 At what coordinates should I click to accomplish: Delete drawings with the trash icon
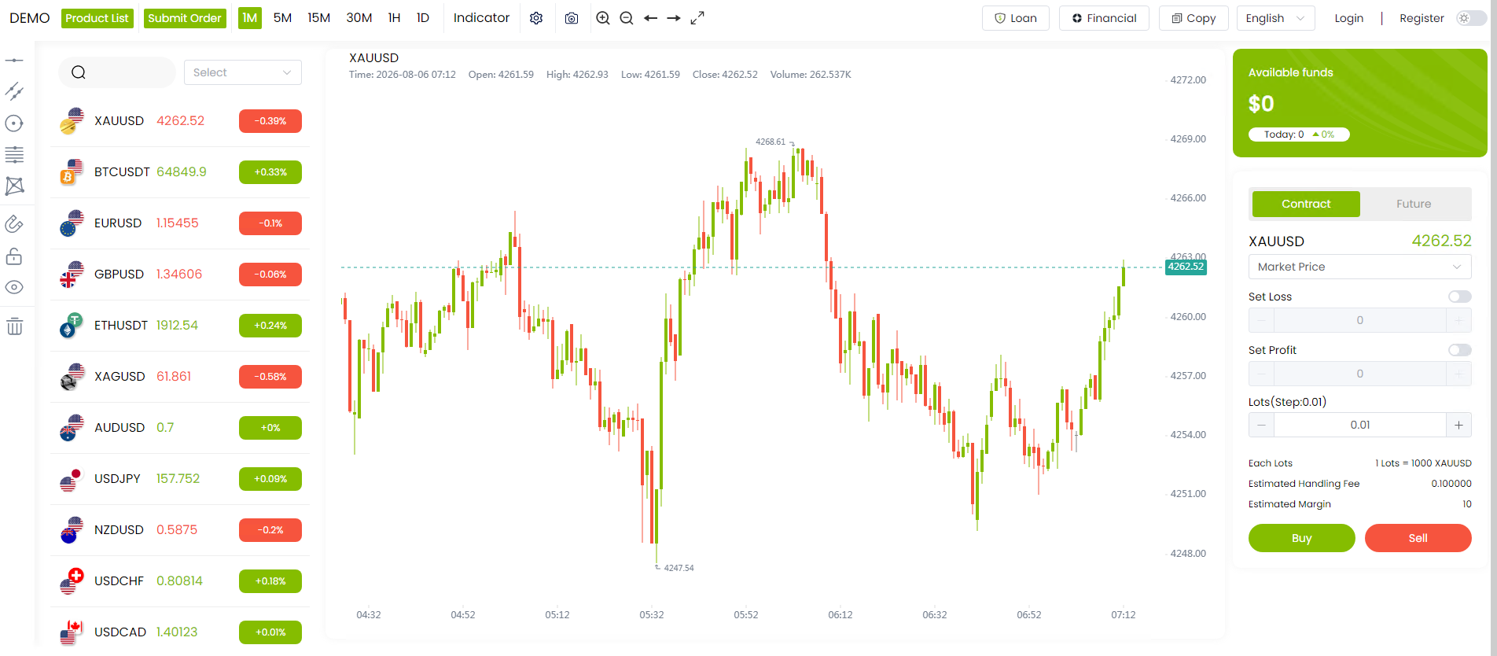14,326
